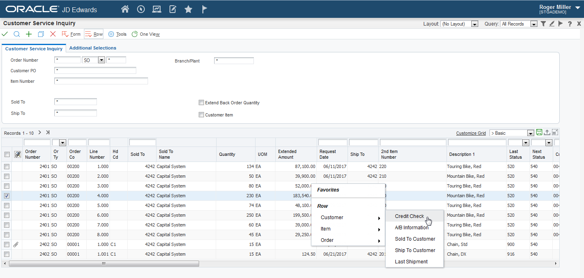584x278 pixels.
Task: Enable Extend Back Order Quantity checkbox
Action: (201, 103)
